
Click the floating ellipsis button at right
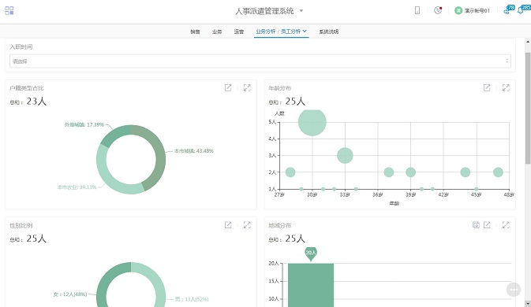pyautogui.click(x=514, y=290)
